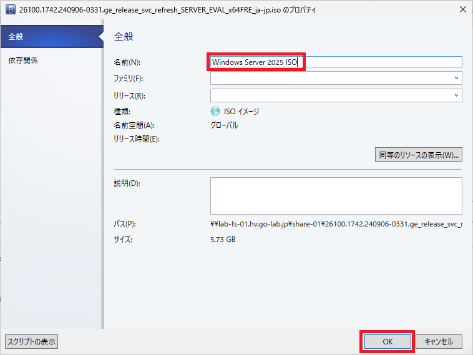473x355 pixels.
Task: Click the パス(P): label
Action: 125,224
